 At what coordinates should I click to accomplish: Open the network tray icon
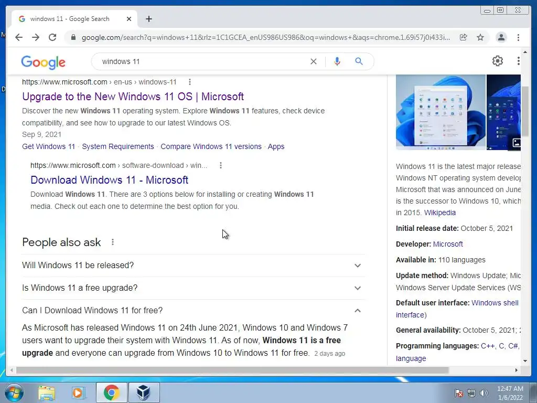click(471, 393)
